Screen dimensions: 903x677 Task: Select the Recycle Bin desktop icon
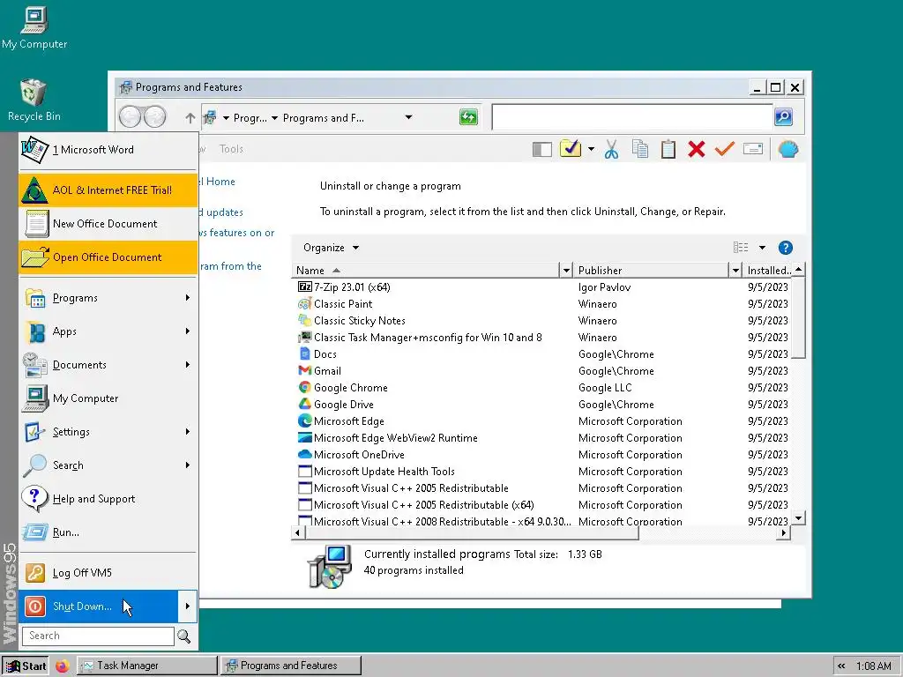34,100
